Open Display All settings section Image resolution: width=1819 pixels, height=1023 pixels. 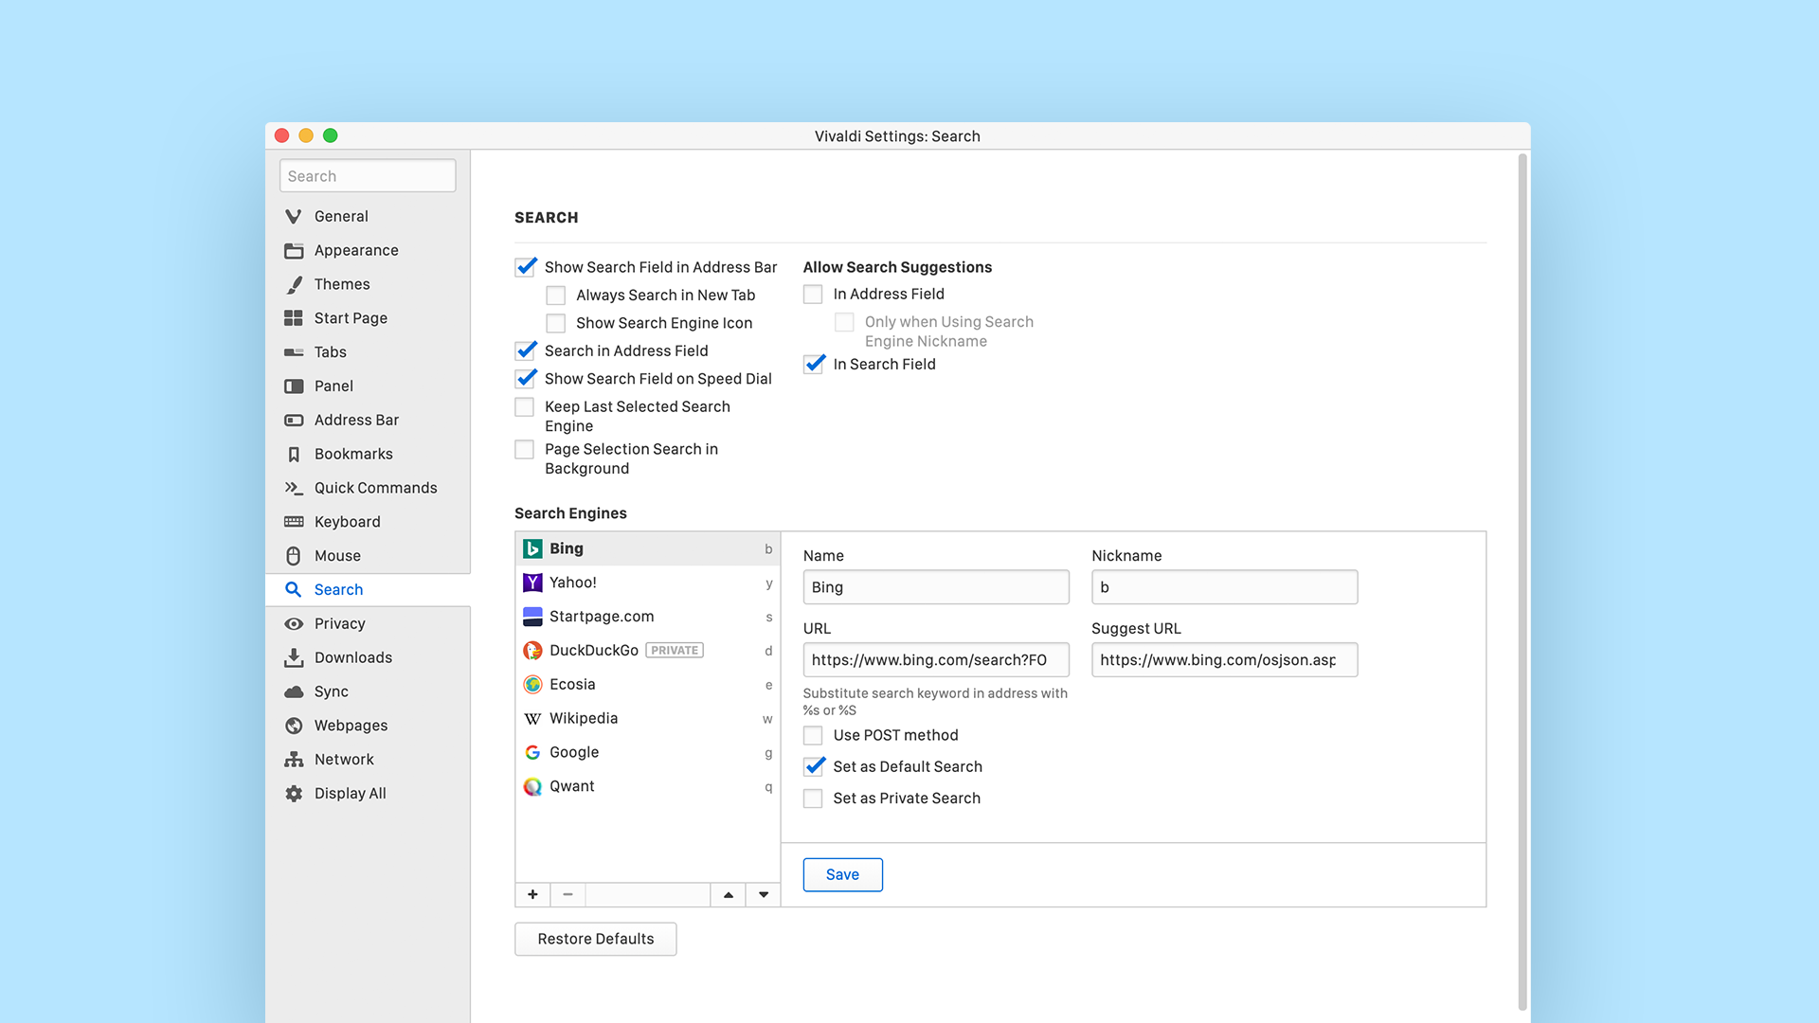pos(350,793)
